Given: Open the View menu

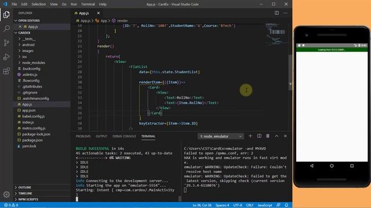Looking at the screenshot, I should [x=54, y=4].
